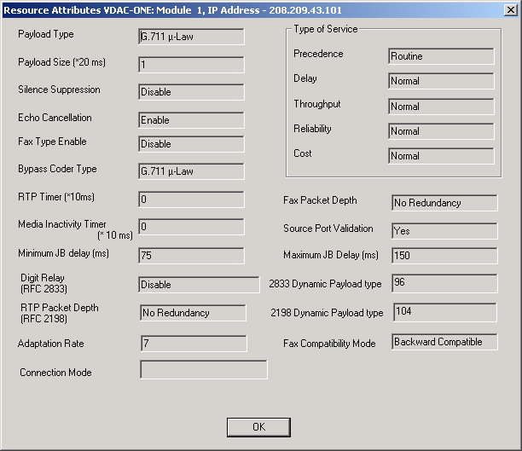Click the Fax Compatibility Mode field
Image resolution: width=522 pixels, height=451 pixels.
(x=444, y=342)
